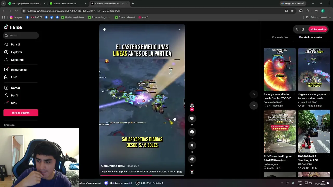Bookmark this page with the star icon
This screenshot has width=333, height=187.
[x=292, y=11]
